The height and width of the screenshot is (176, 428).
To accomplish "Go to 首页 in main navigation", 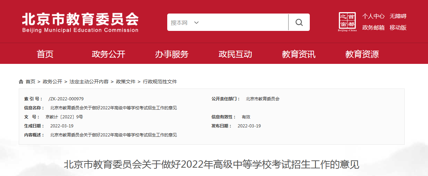I will pyautogui.click(x=45, y=54).
